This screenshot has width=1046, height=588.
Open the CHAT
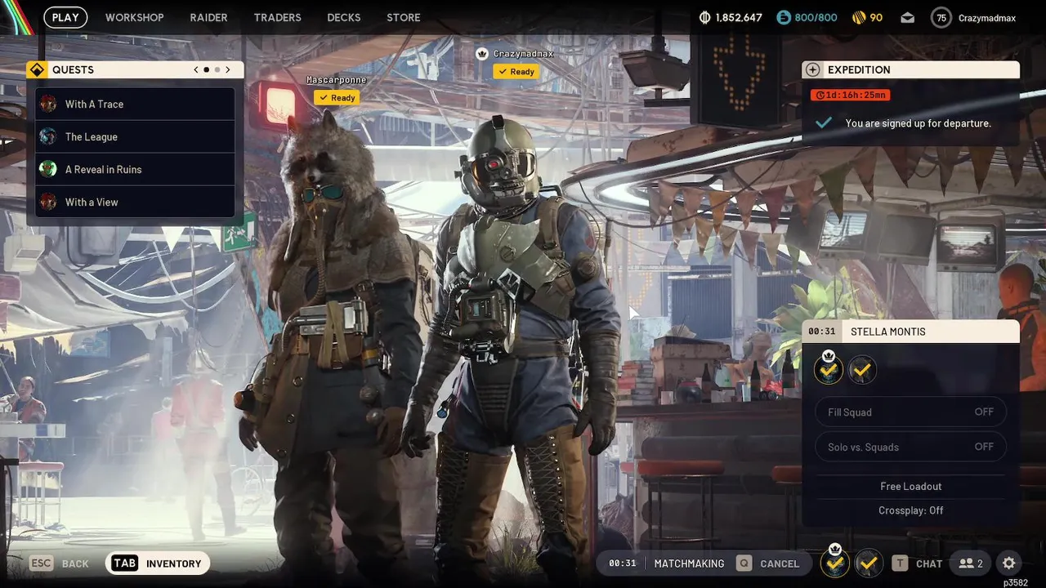pyautogui.click(x=918, y=563)
